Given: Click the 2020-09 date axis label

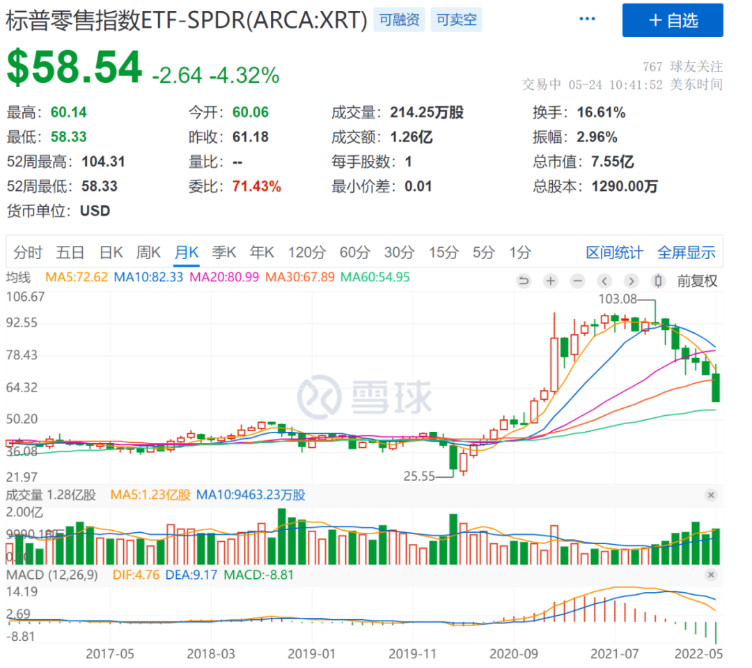Looking at the screenshot, I should (513, 653).
